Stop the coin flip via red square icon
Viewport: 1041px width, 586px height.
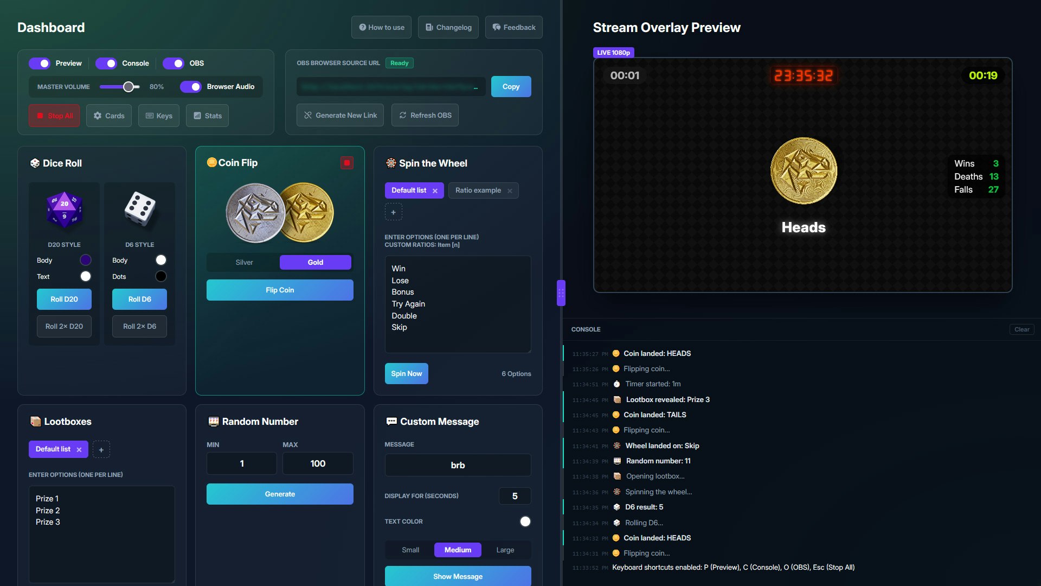pos(346,162)
